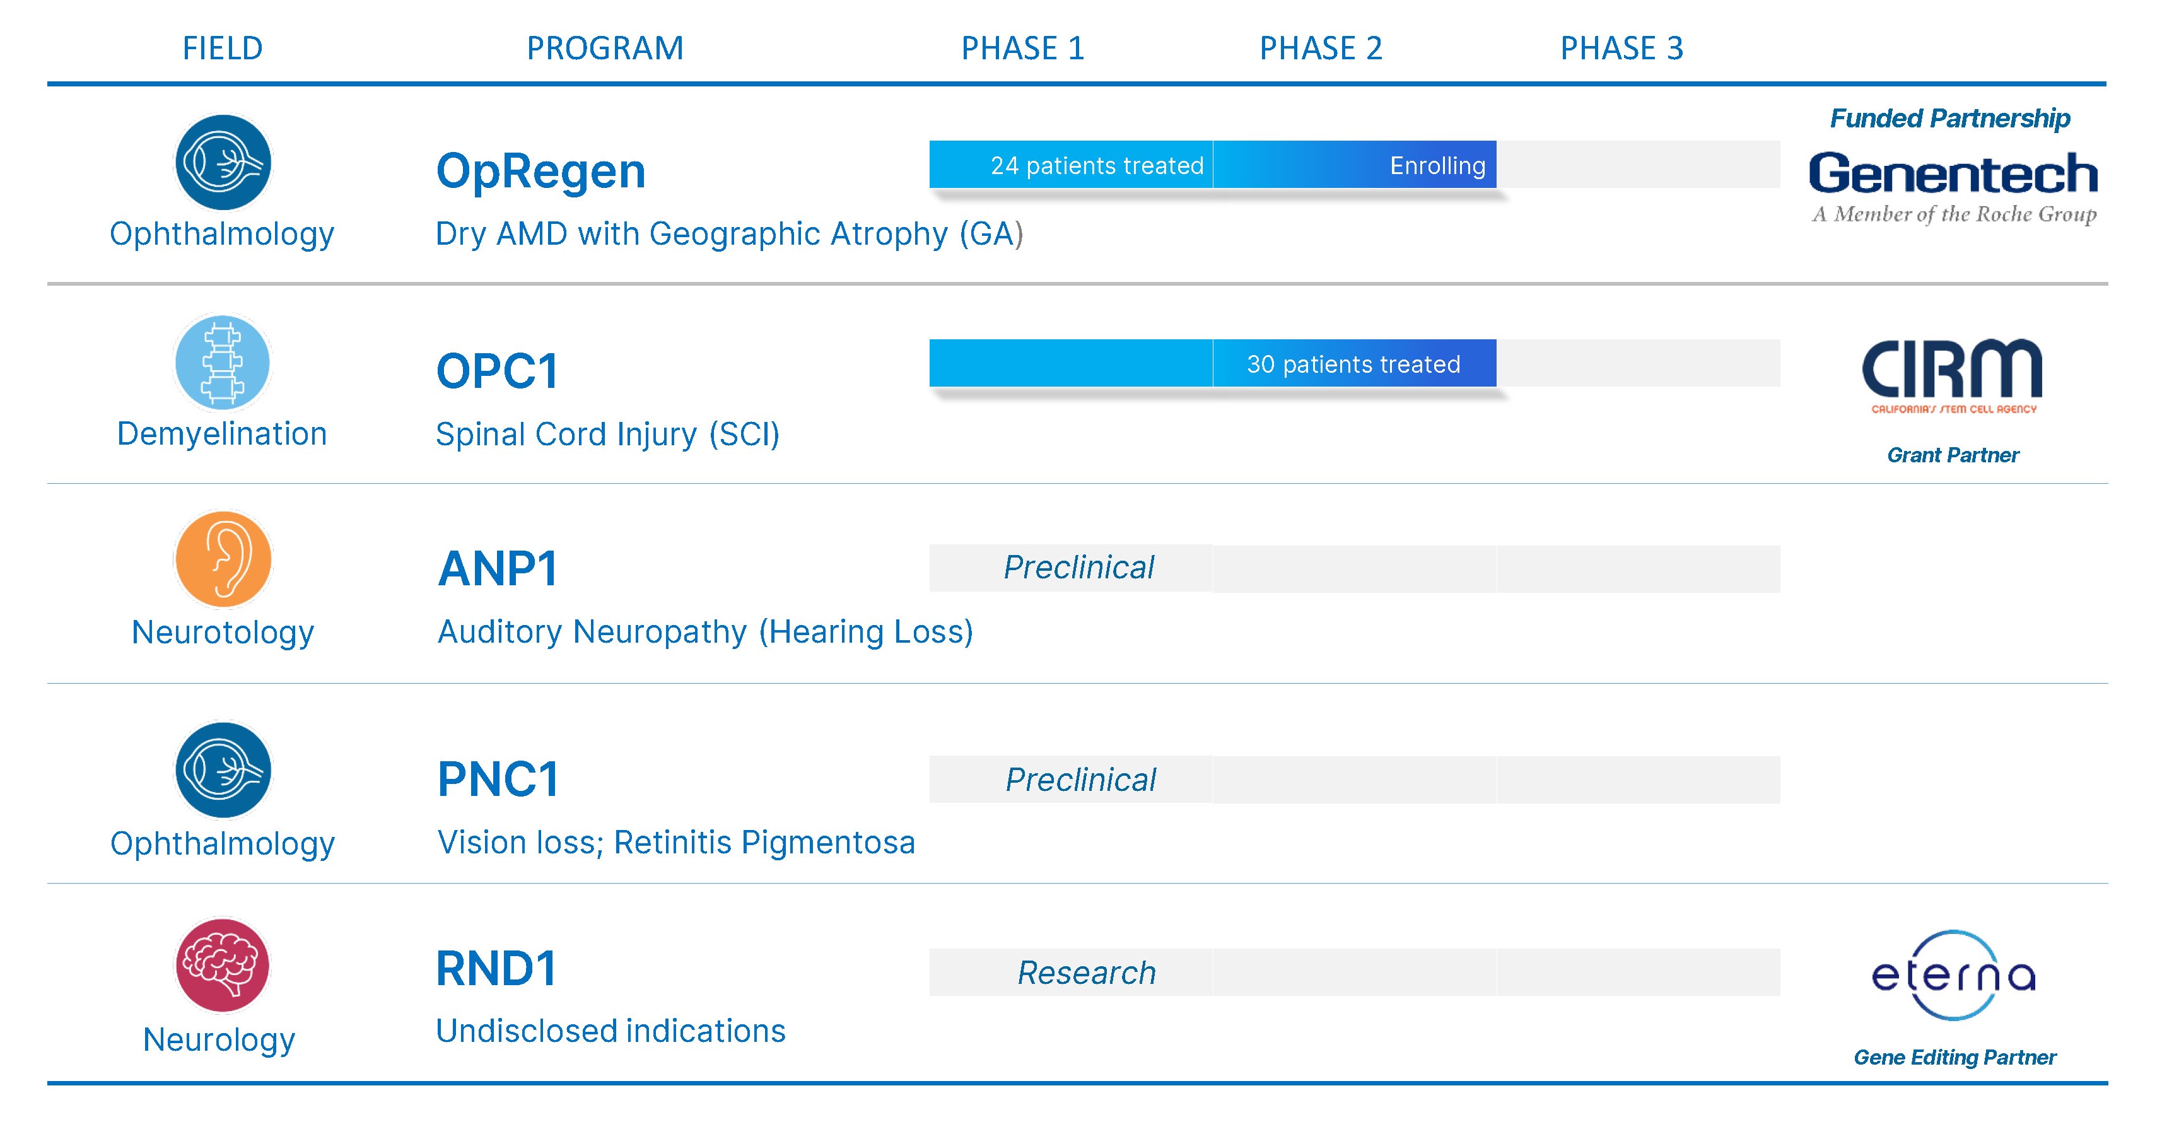
Task: Select the PHASE 1 column header
Action: (1022, 49)
